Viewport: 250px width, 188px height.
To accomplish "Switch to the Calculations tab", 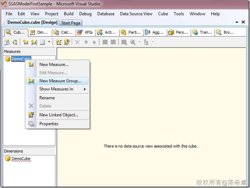I will (64, 32).
